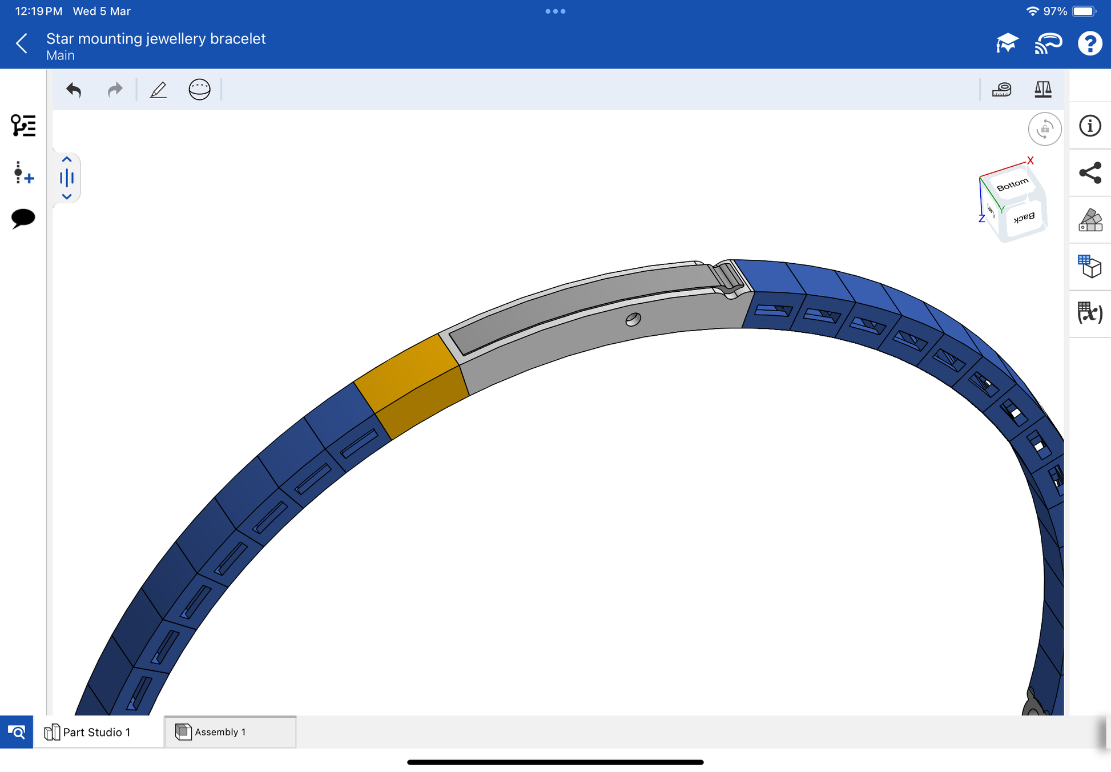
Task: Toggle the tab manager search icon
Action: 17,732
